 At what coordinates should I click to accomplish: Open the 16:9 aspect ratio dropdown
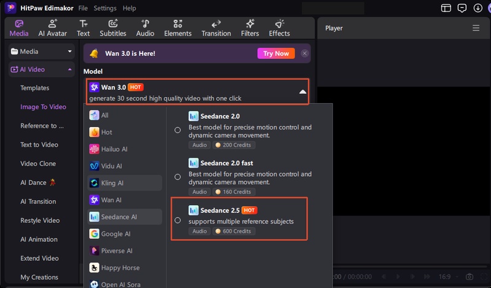448,277
